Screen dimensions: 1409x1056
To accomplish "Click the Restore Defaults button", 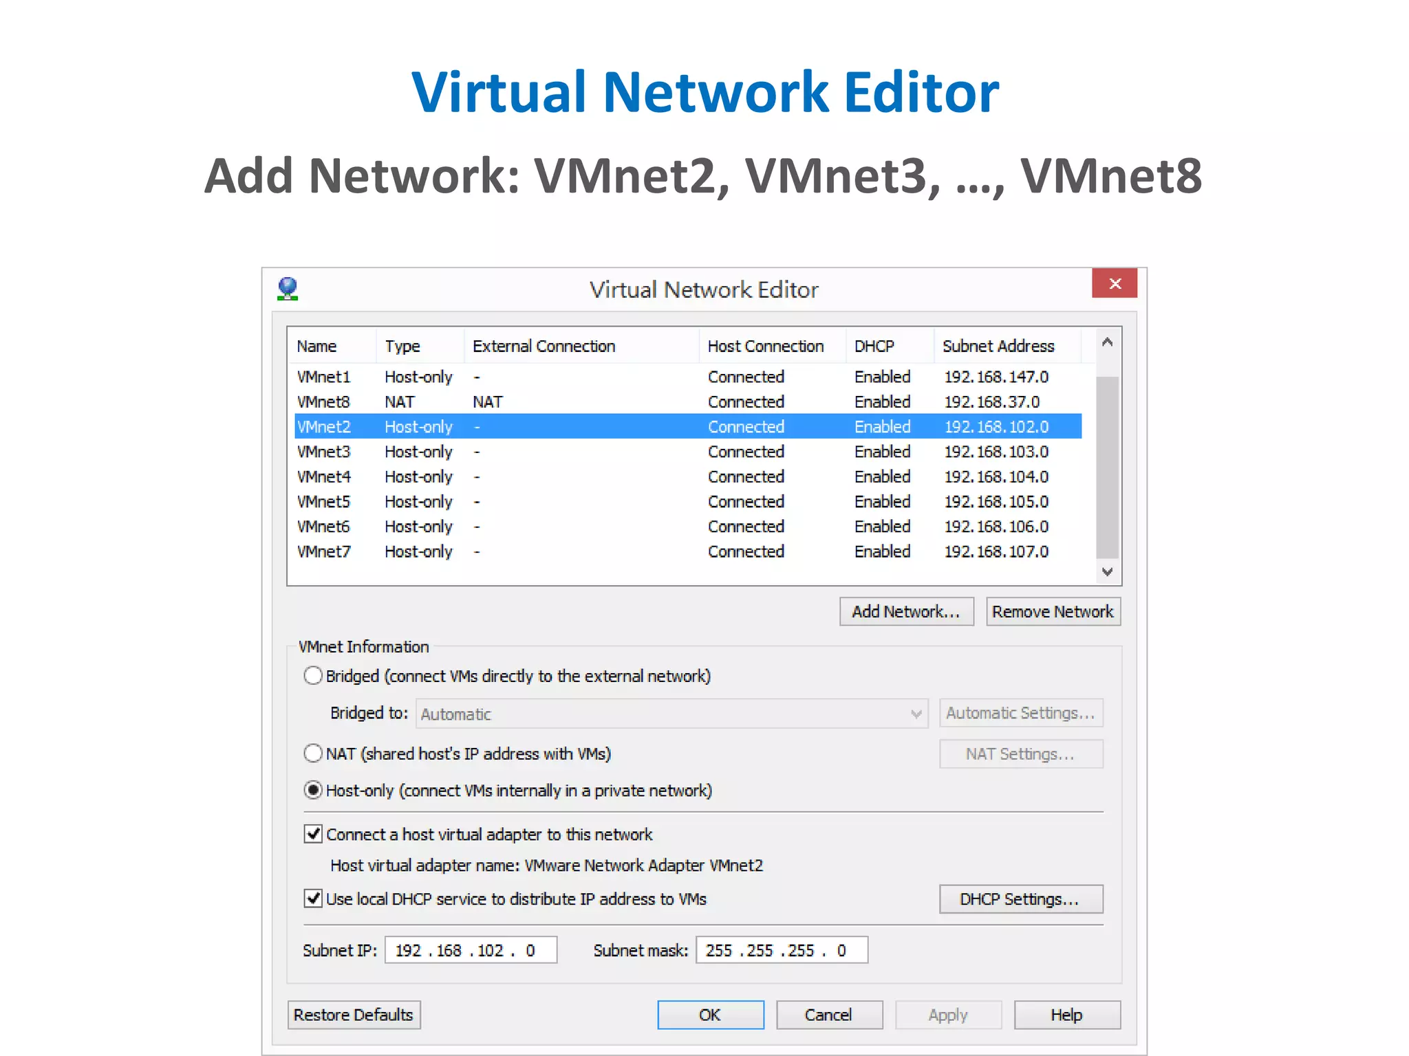I will [x=353, y=1015].
